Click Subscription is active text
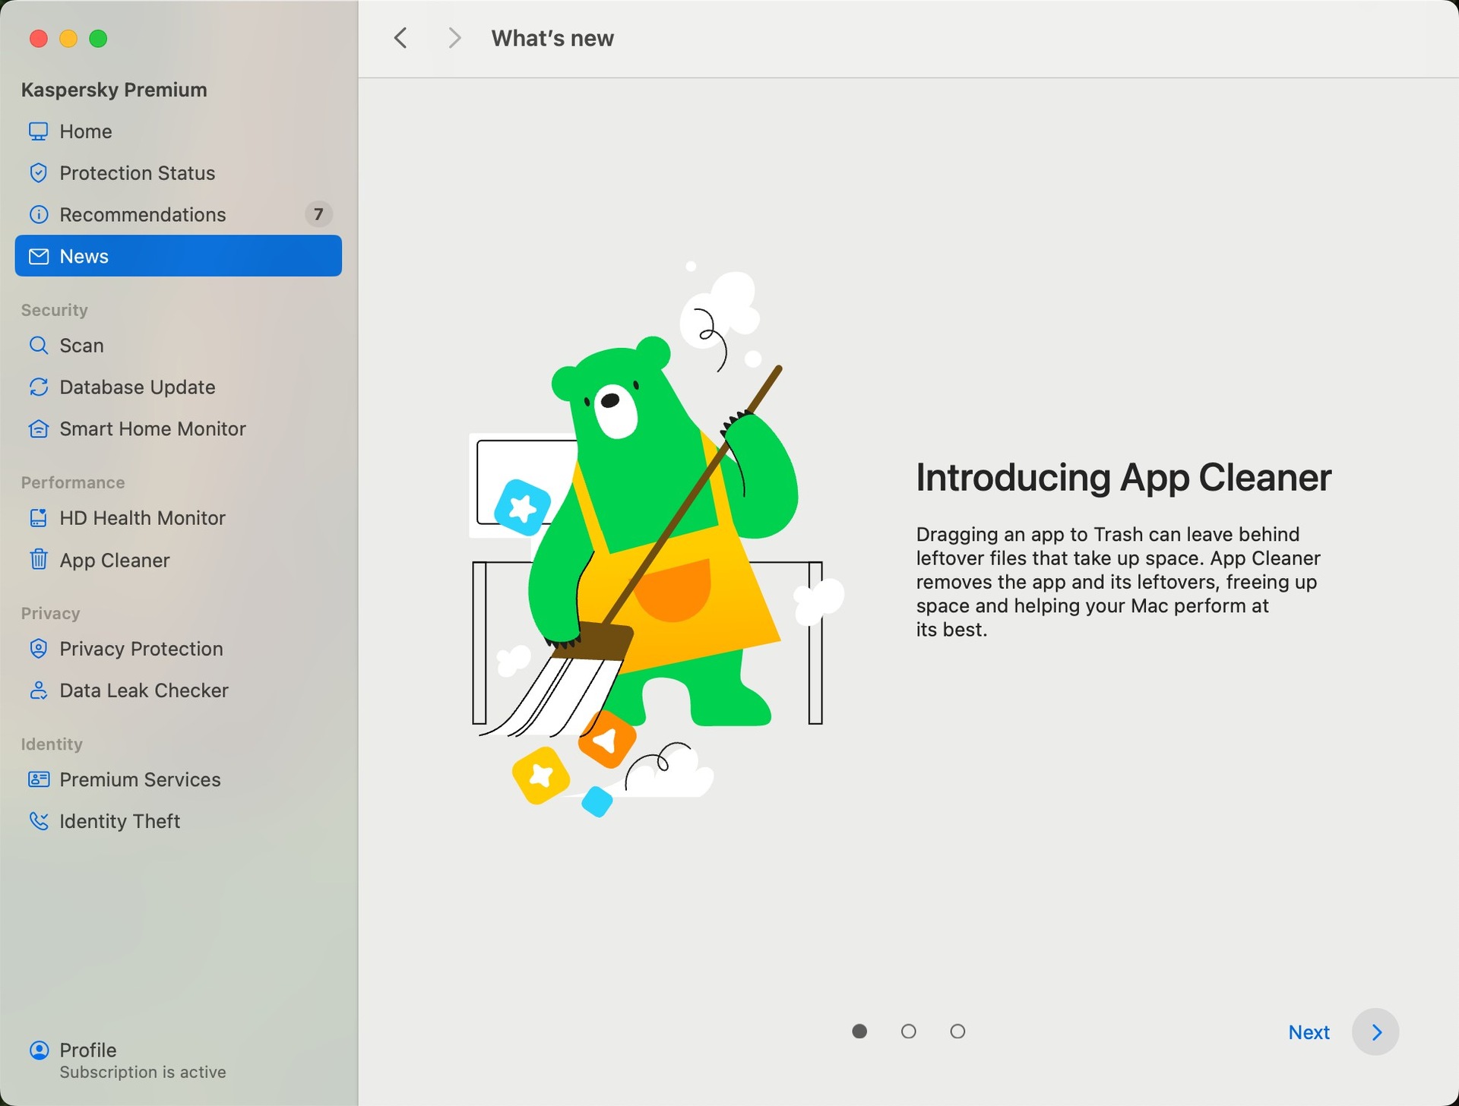The width and height of the screenshot is (1459, 1106). [x=143, y=1073]
